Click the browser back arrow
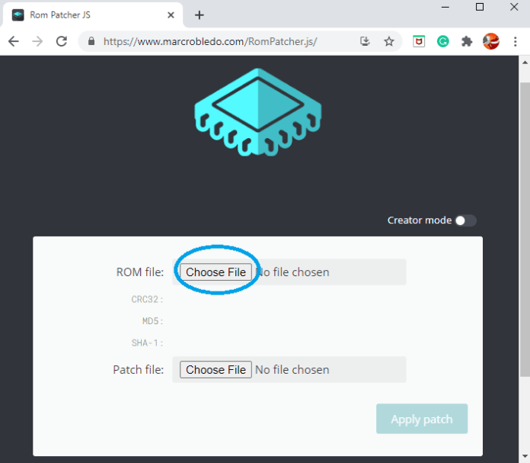This screenshot has width=530, height=463. [x=14, y=41]
